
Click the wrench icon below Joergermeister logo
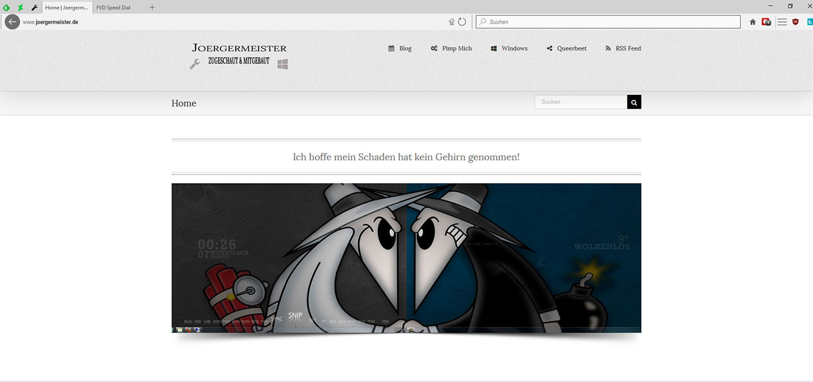pyautogui.click(x=195, y=64)
